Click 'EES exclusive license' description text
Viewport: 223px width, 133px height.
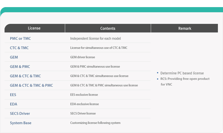point(85,95)
